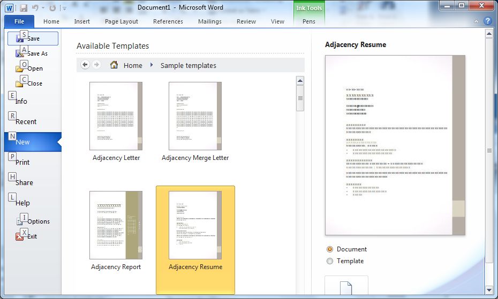Viewport: 498px width, 299px height.
Task: Click the Save icon in Quick Access Toolbar
Action: [x=24, y=8]
